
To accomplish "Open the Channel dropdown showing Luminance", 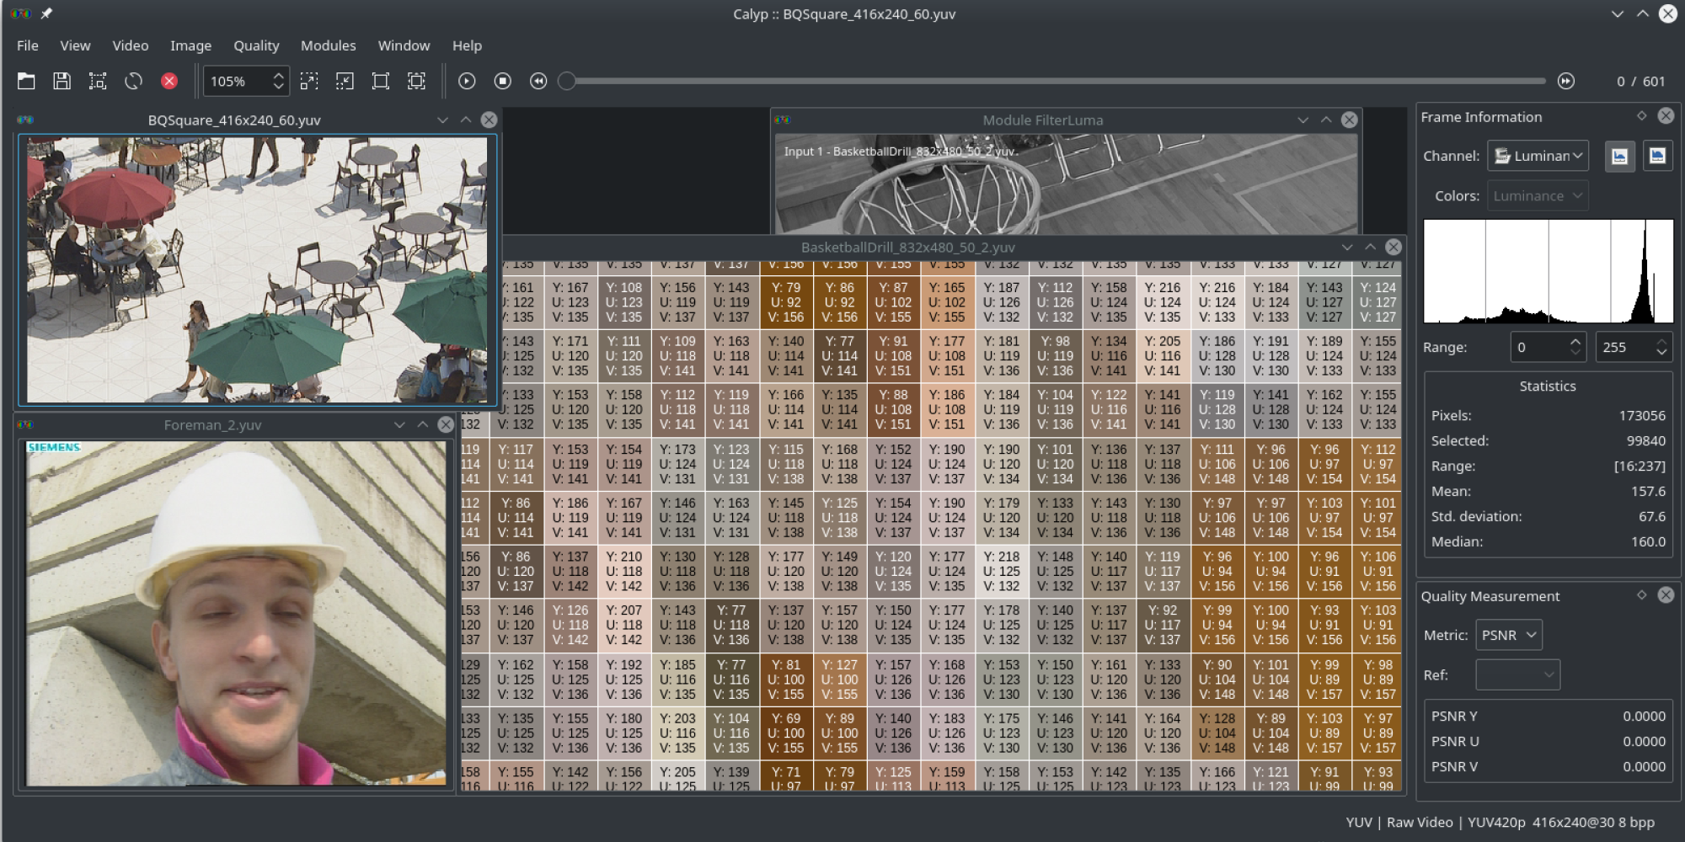I will pos(1538,156).
